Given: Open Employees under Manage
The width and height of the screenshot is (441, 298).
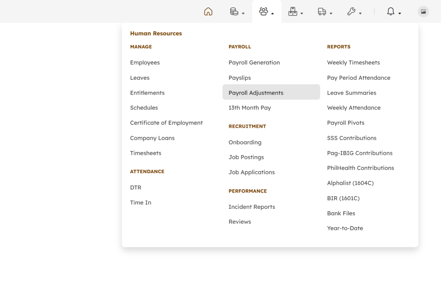Looking at the screenshot, I should 145,63.
